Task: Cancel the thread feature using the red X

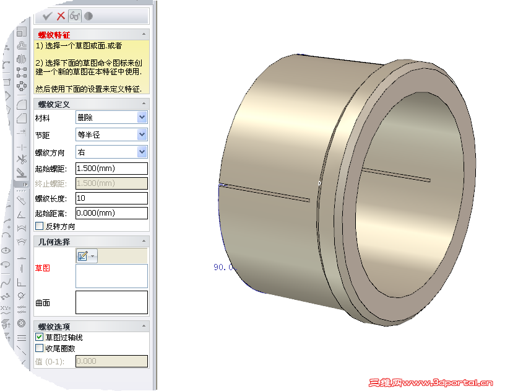Action: [x=61, y=15]
